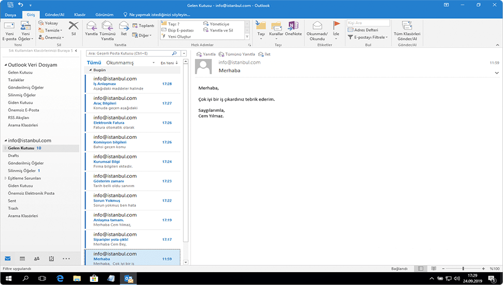Show all messages with Tümü filter
The image size is (503, 285).
coord(94,63)
